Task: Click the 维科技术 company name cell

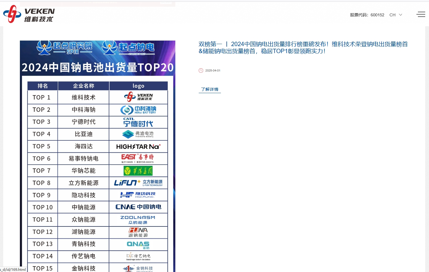Action: tap(84, 97)
